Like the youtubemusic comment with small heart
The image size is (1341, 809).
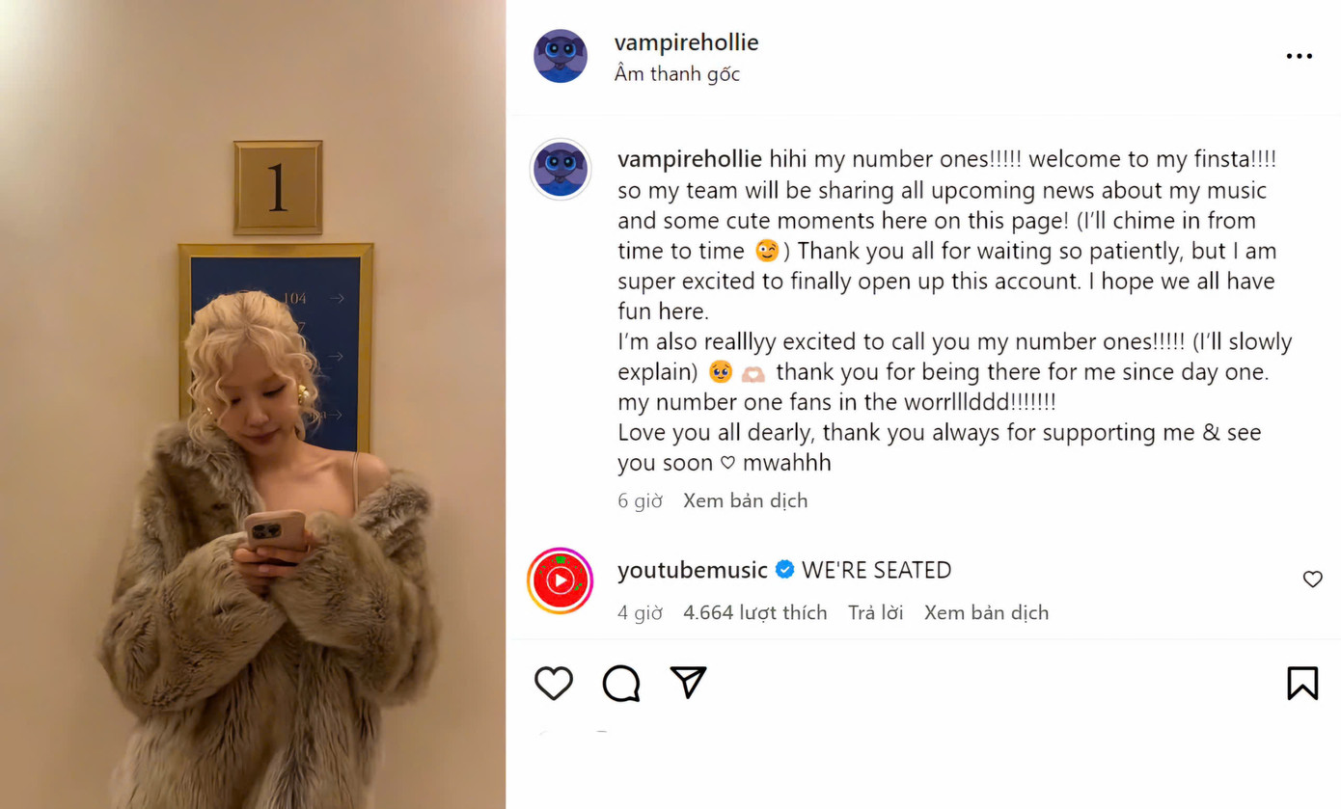tap(1312, 579)
